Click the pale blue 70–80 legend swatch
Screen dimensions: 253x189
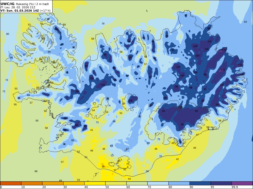(158, 183)
